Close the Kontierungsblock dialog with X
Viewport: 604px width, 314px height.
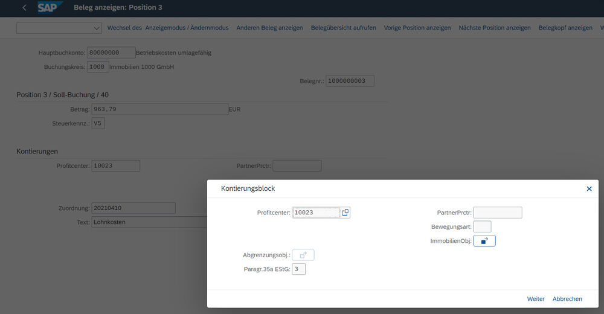[589, 189]
